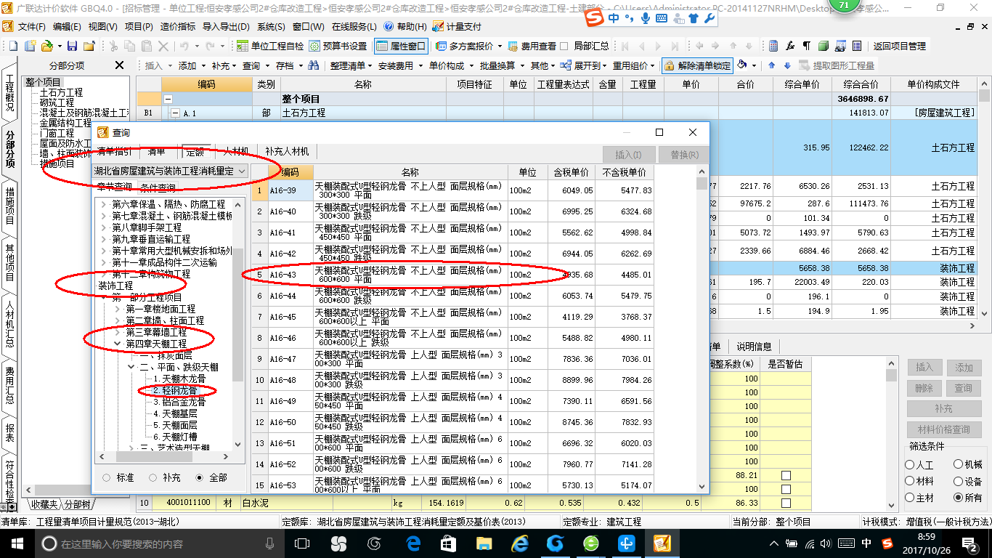This screenshot has height=558, width=992.
Task: Open the 湖北省房屋建筑与装饰工程 quota library dropdown
Action: point(171,171)
